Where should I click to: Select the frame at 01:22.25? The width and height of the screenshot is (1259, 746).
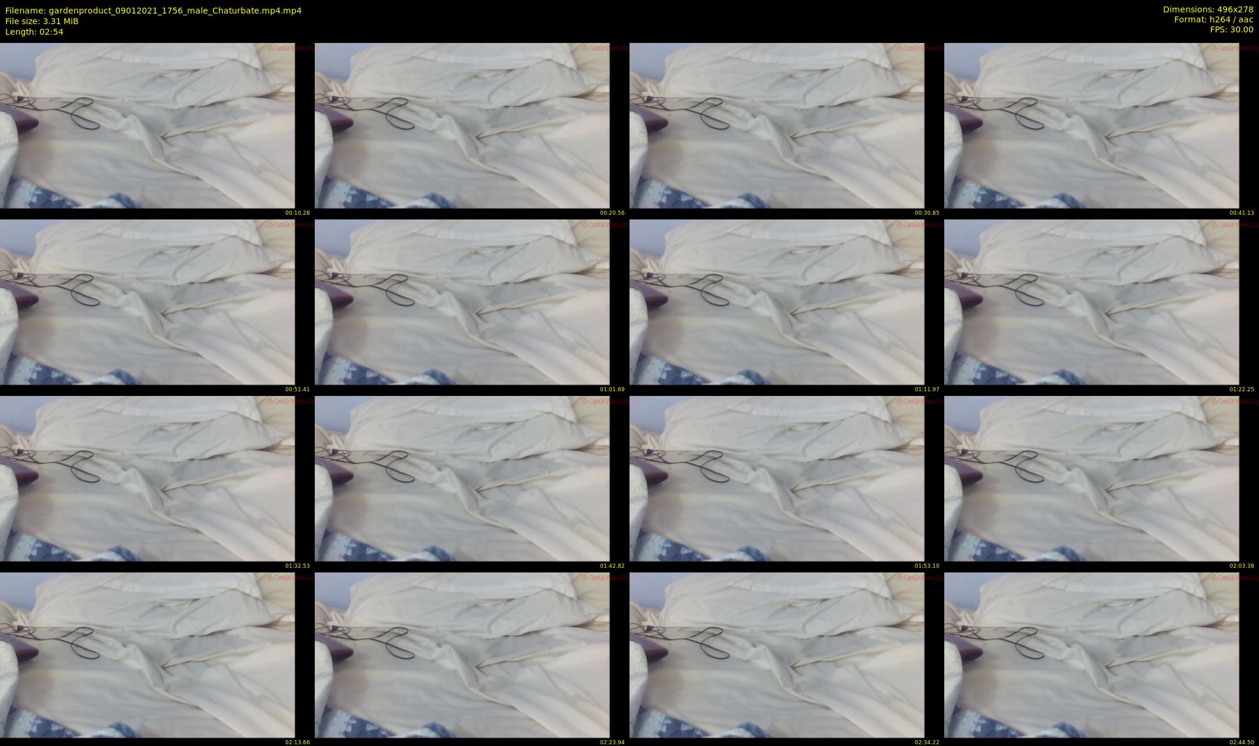[x=1091, y=302]
